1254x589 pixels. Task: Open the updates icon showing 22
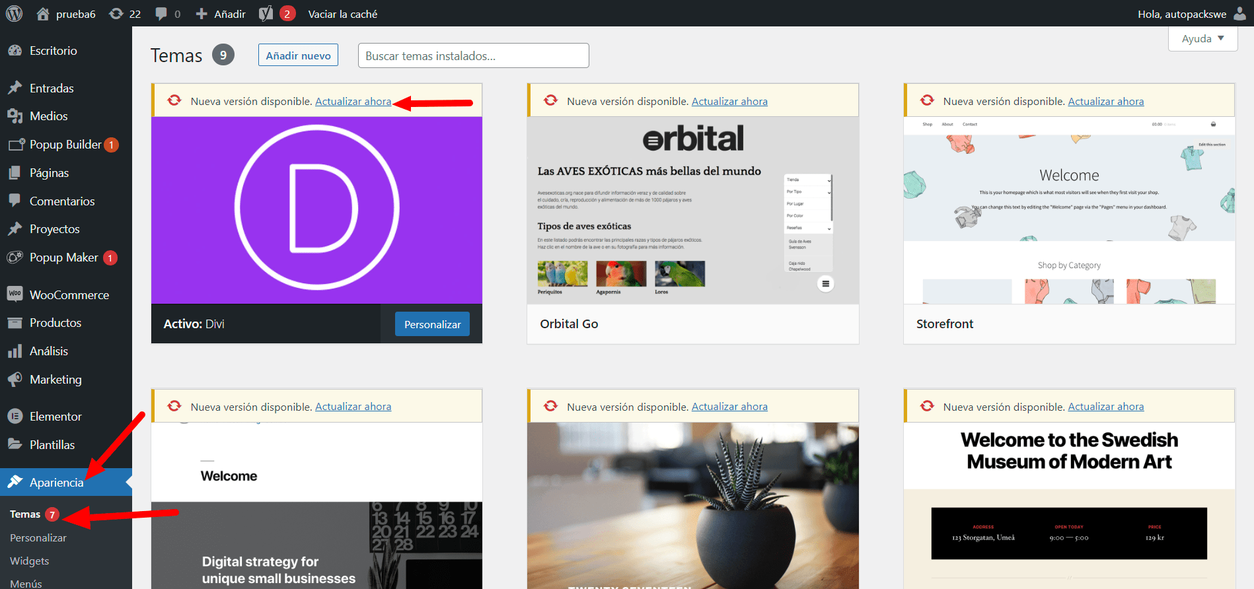[x=116, y=14]
